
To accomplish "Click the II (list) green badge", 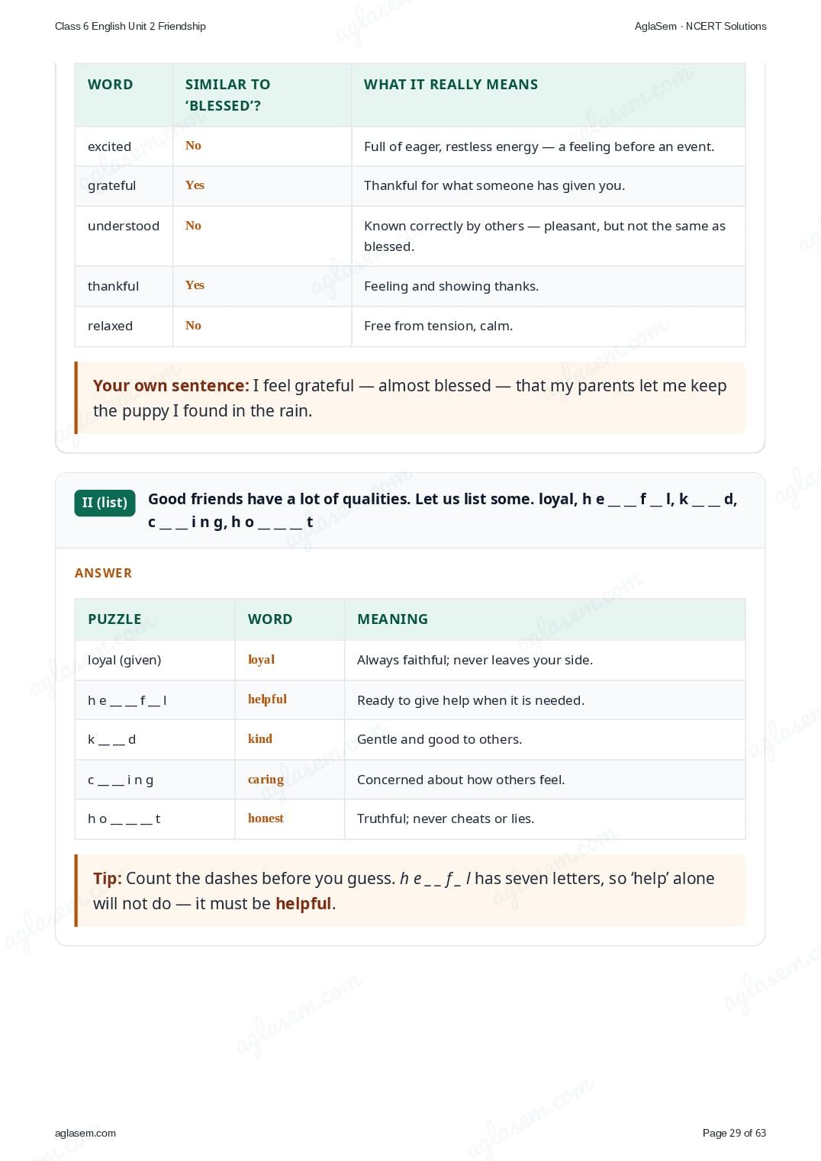I will point(105,503).
